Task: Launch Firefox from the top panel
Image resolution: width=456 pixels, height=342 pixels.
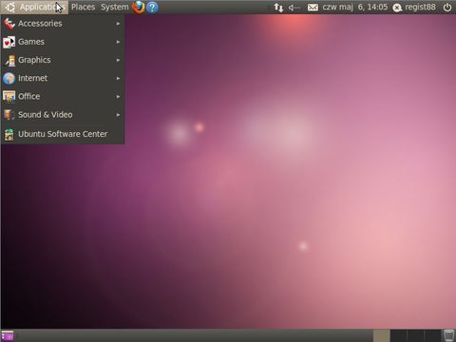Action: coord(138,7)
